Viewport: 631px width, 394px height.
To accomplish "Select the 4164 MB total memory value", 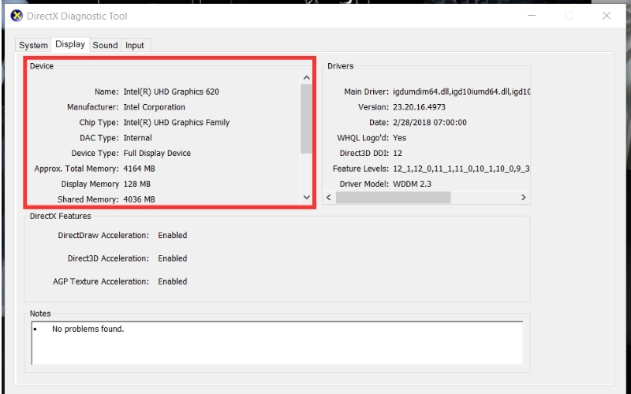I will click(x=140, y=169).
